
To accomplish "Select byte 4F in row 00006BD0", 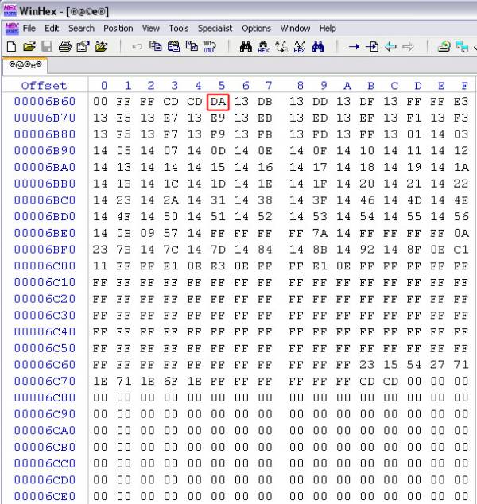I will [x=124, y=216].
